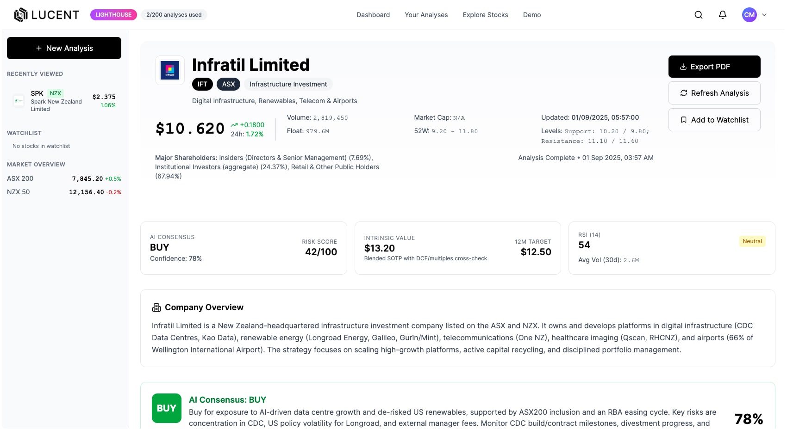Expand the account menu chevron
Image resolution: width=787 pixels, height=430 pixels.
(764, 15)
